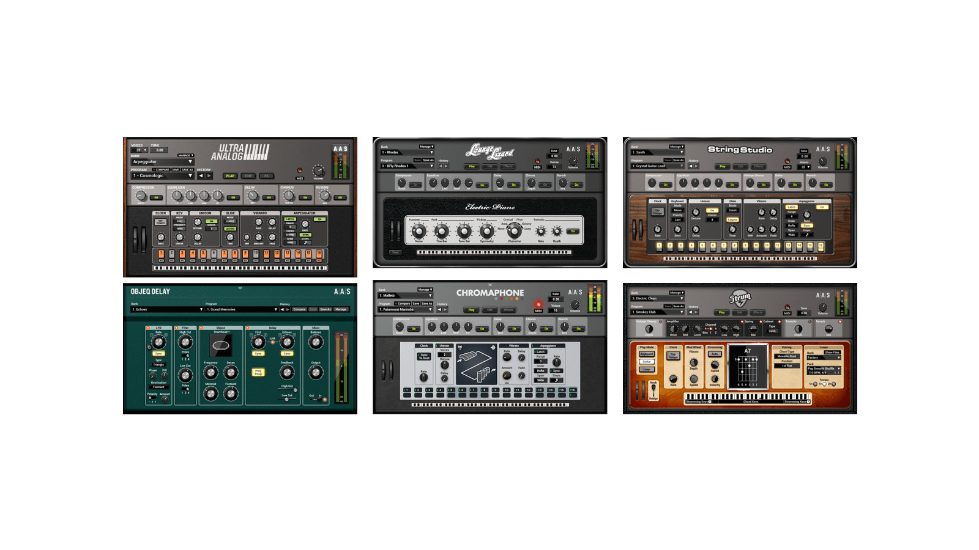979x550 pixels.
Task: Toggle the Objeq Delay LFO Sync button
Action: point(158,354)
